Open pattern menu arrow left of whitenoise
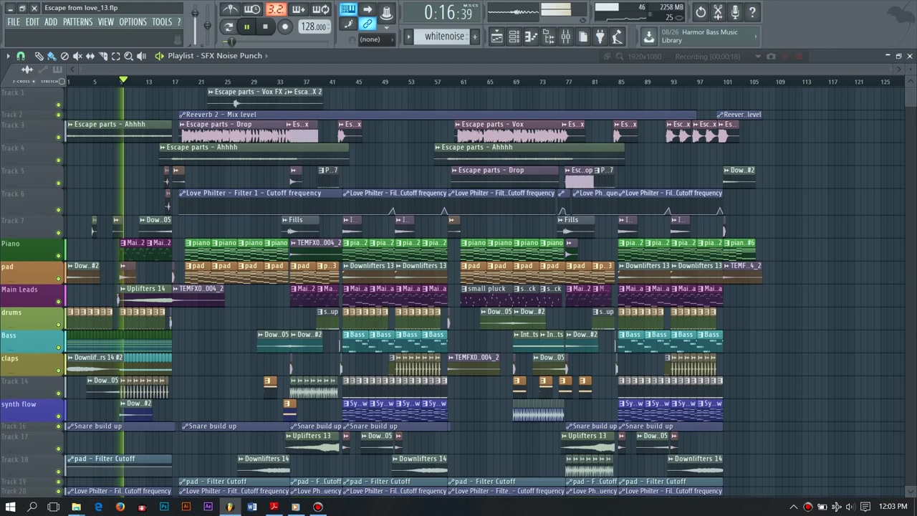Image resolution: width=917 pixels, height=516 pixels. (409, 37)
